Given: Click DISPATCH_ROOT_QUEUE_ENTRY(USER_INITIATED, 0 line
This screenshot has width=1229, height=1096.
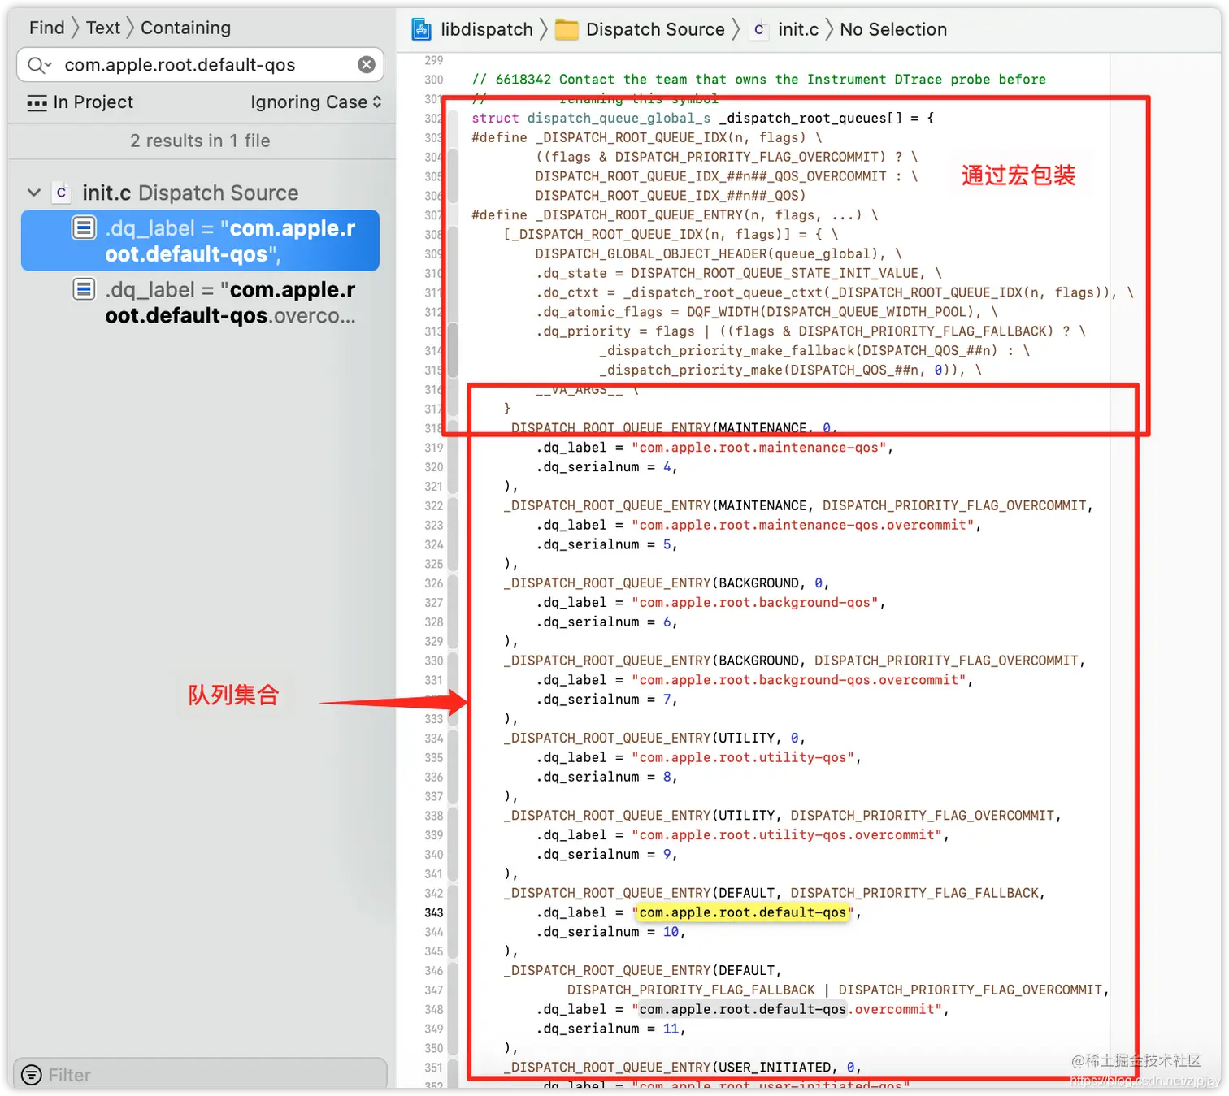Looking at the screenshot, I should click(681, 1068).
